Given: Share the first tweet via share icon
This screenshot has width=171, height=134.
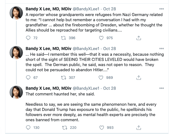Looking at the screenshot, I should 139,38.
